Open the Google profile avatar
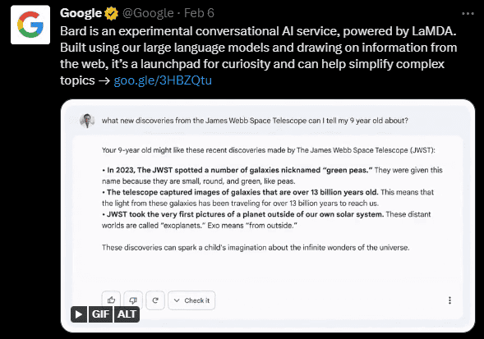Screen dimensions: 484x339 point(30,25)
